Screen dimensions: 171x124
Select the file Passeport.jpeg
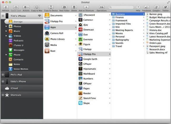(158, 46)
